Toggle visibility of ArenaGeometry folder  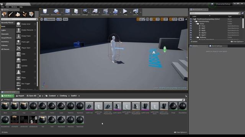click(x=191, y=21)
